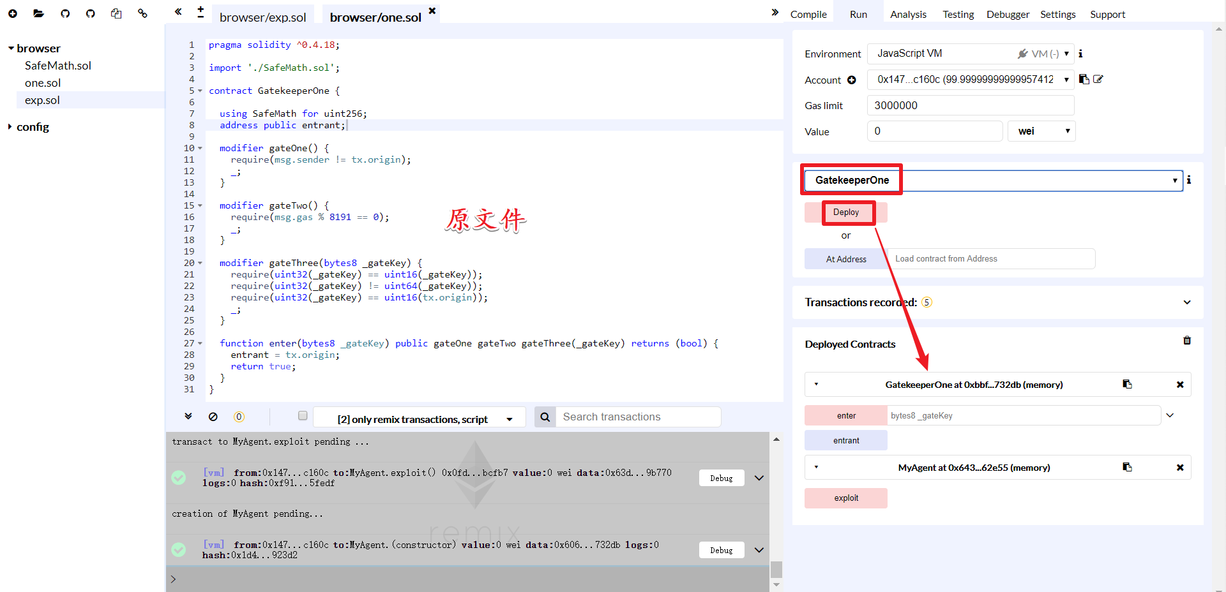1226x592 pixels.
Task: Connect to localhost link icon
Action: (x=142, y=13)
